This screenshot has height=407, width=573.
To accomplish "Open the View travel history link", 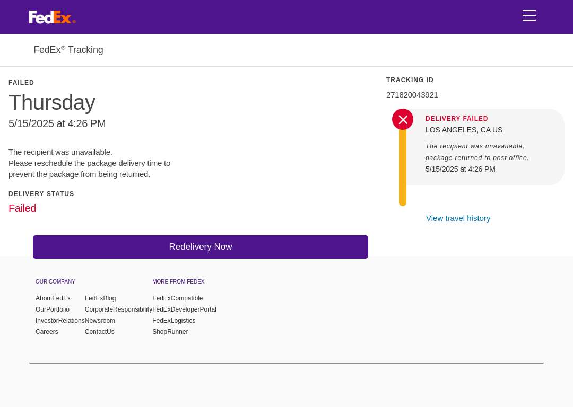I will (458, 218).
